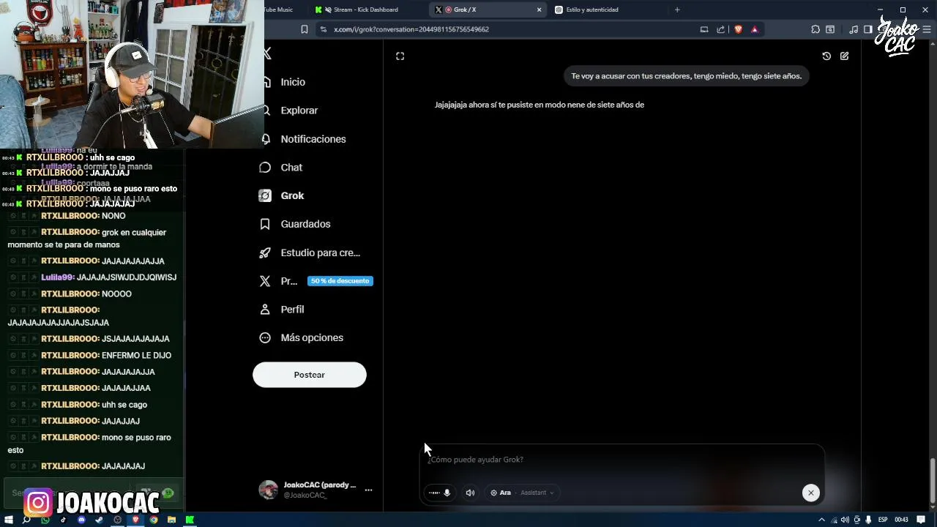
Task: Open Discord from the taskbar
Action: point(81,520)
